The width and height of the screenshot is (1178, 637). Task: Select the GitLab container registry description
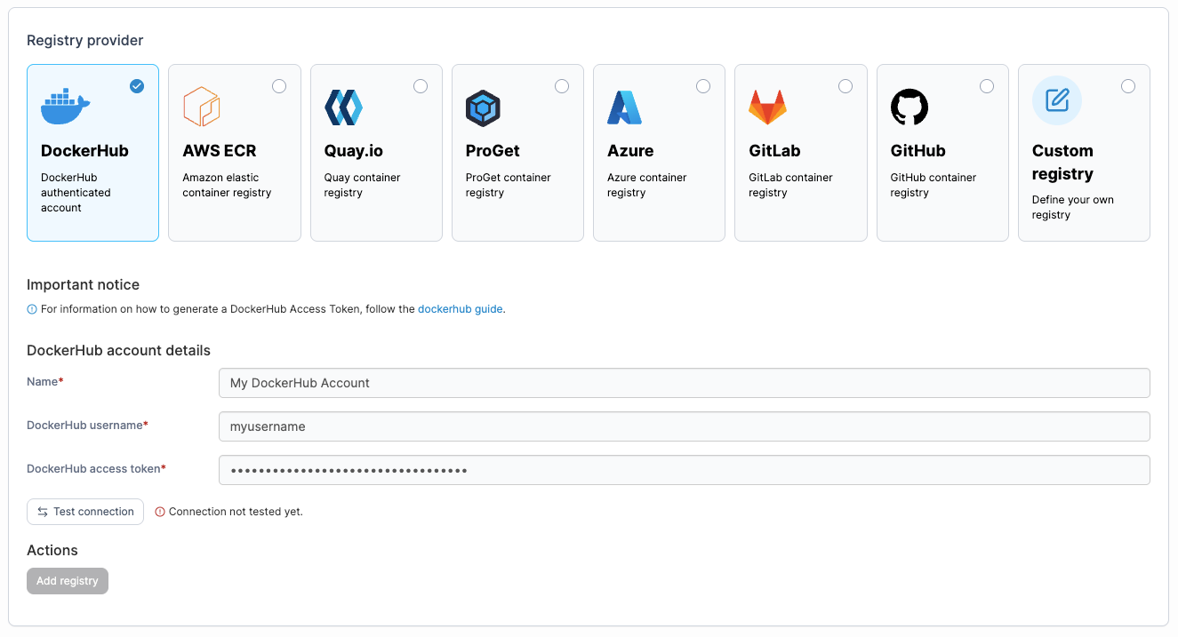point(790,185)
